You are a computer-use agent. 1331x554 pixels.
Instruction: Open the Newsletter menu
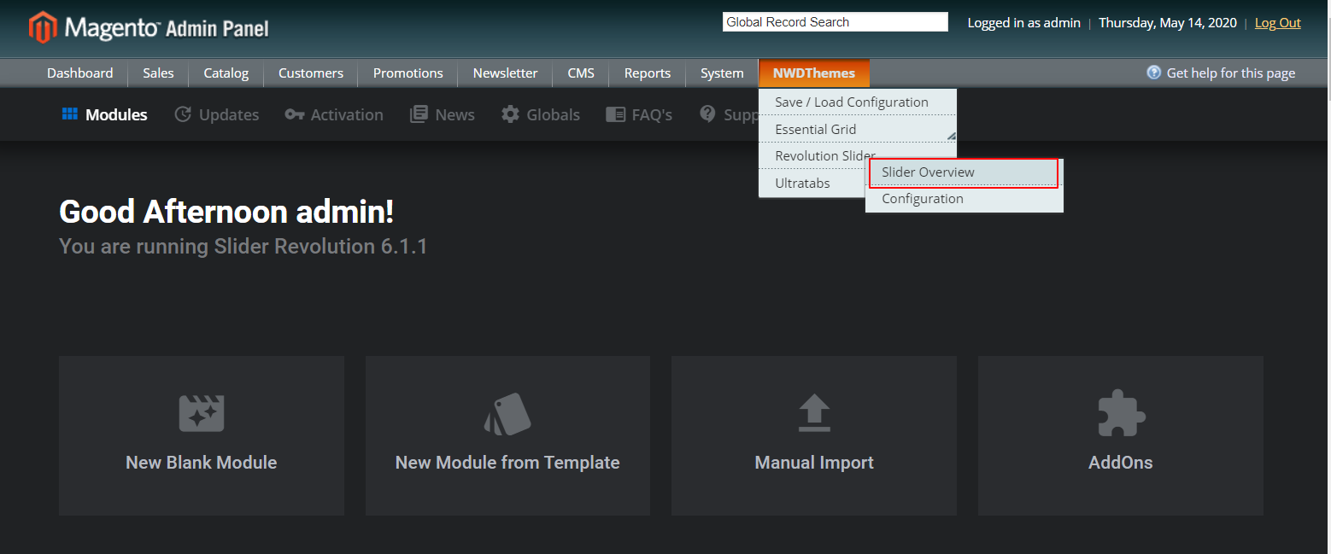pyautogui.click(x=506, y=73)
